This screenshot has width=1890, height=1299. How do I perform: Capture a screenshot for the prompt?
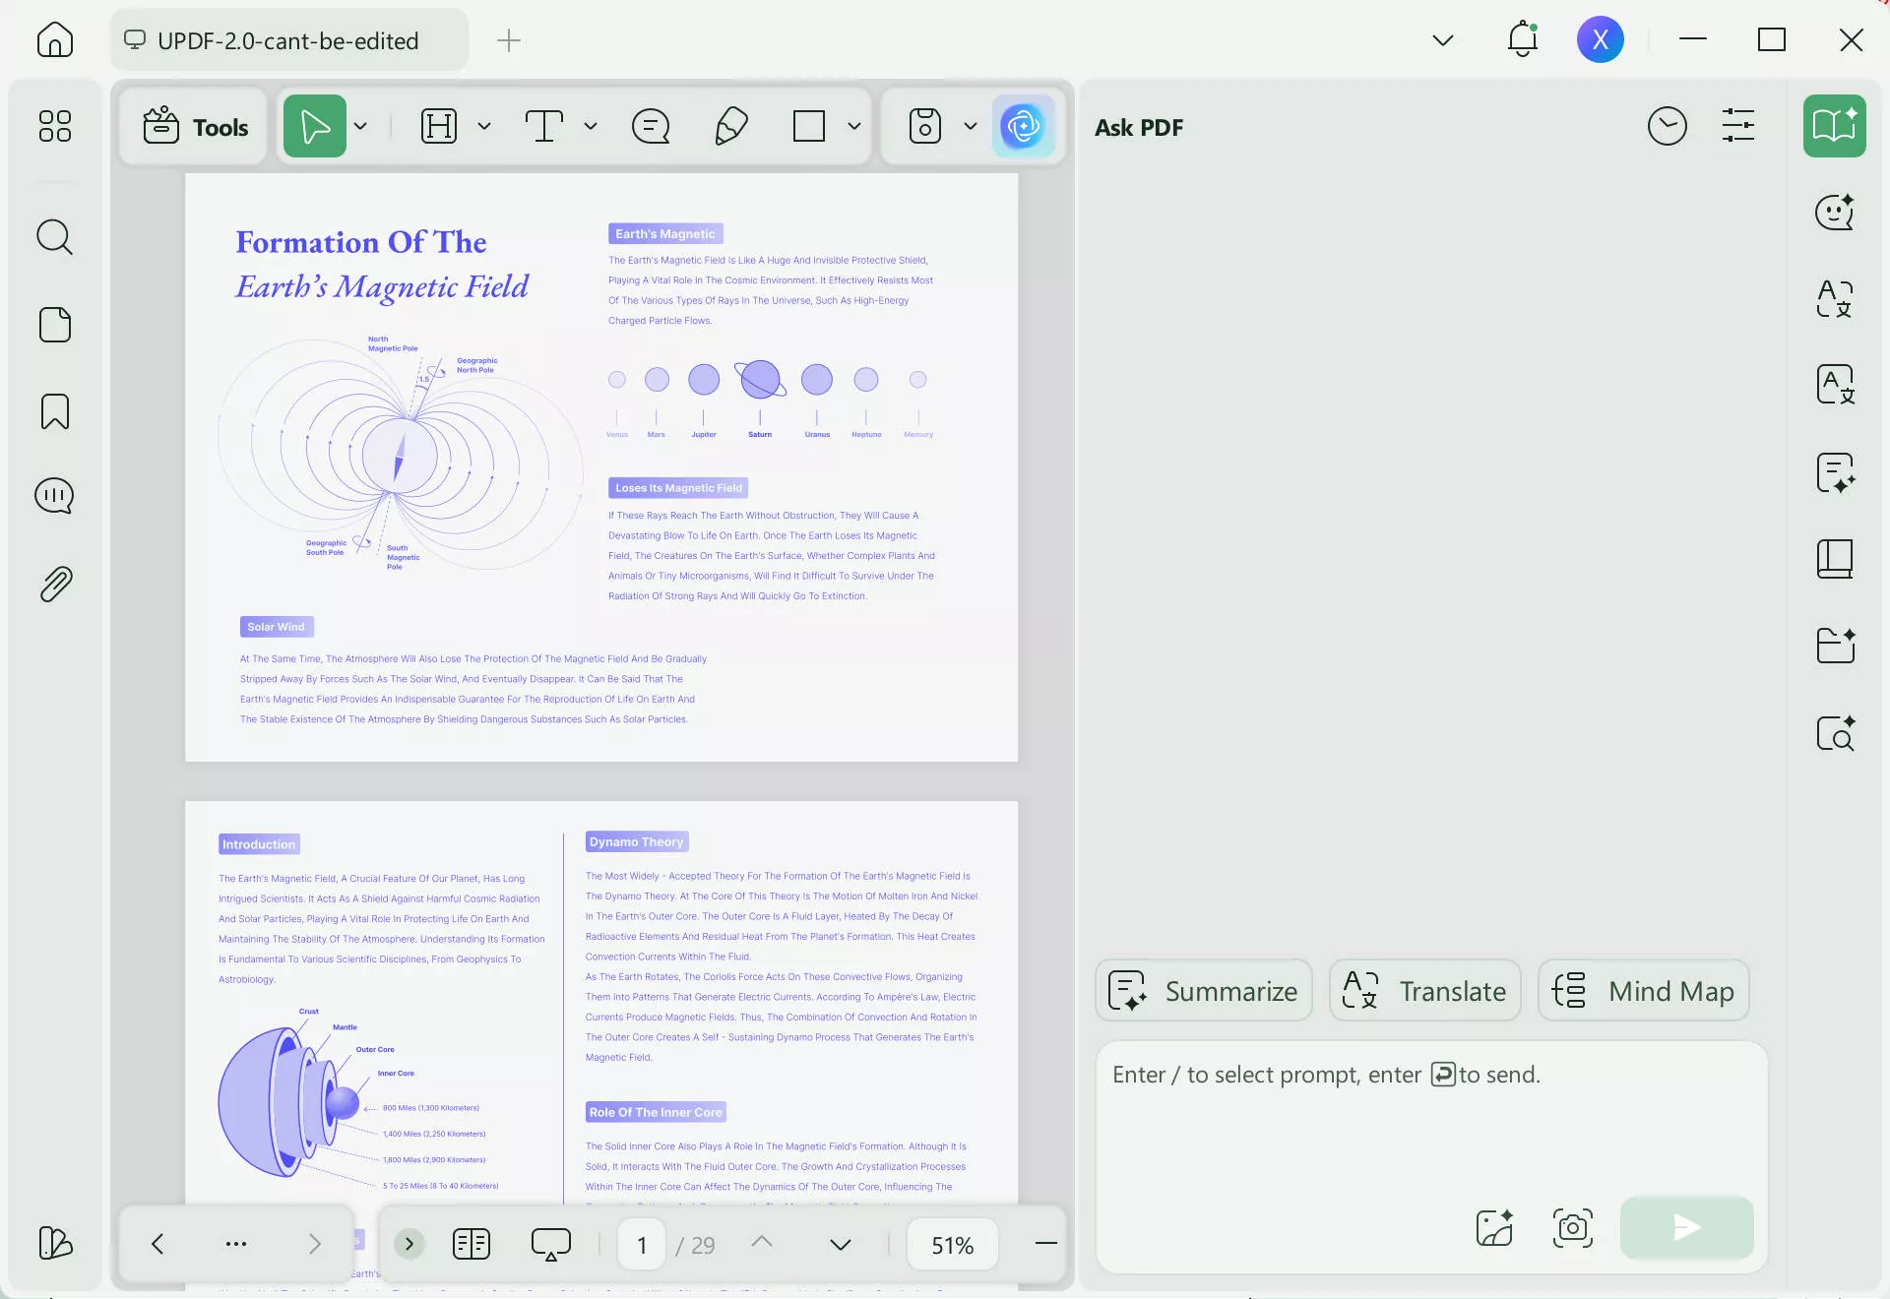click(x=1573, y=1227)
